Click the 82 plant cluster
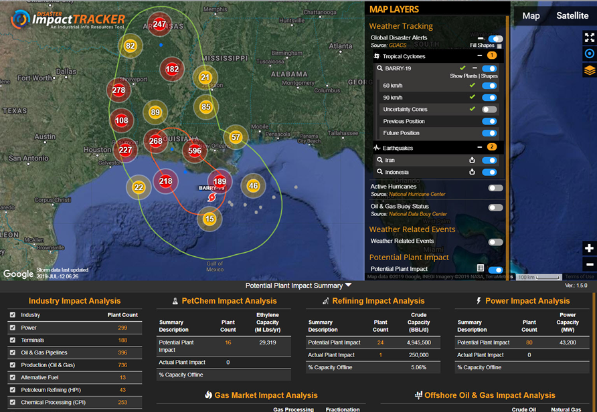The image size is (597, 412). point(131,46)
